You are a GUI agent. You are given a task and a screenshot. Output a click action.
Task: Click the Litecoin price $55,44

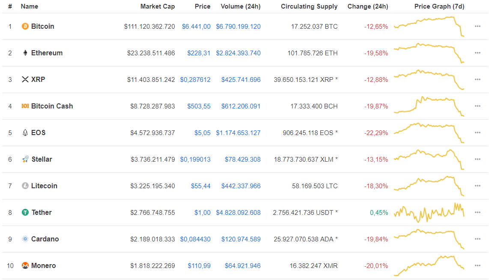pos(200,186)
